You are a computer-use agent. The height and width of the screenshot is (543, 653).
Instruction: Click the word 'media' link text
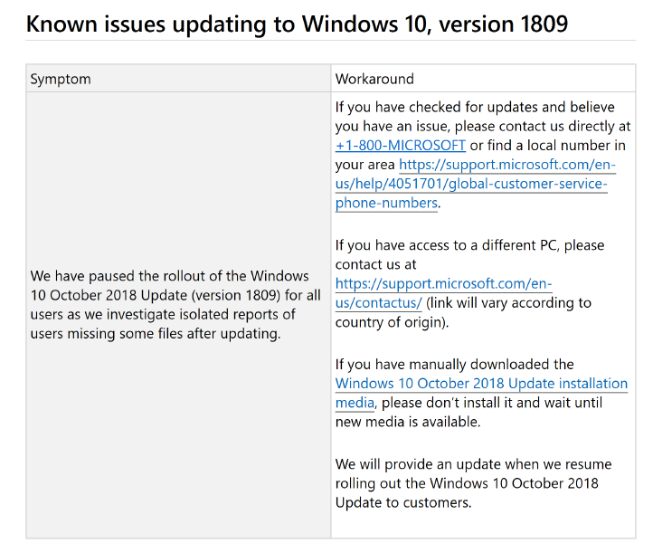pos(355,403)
